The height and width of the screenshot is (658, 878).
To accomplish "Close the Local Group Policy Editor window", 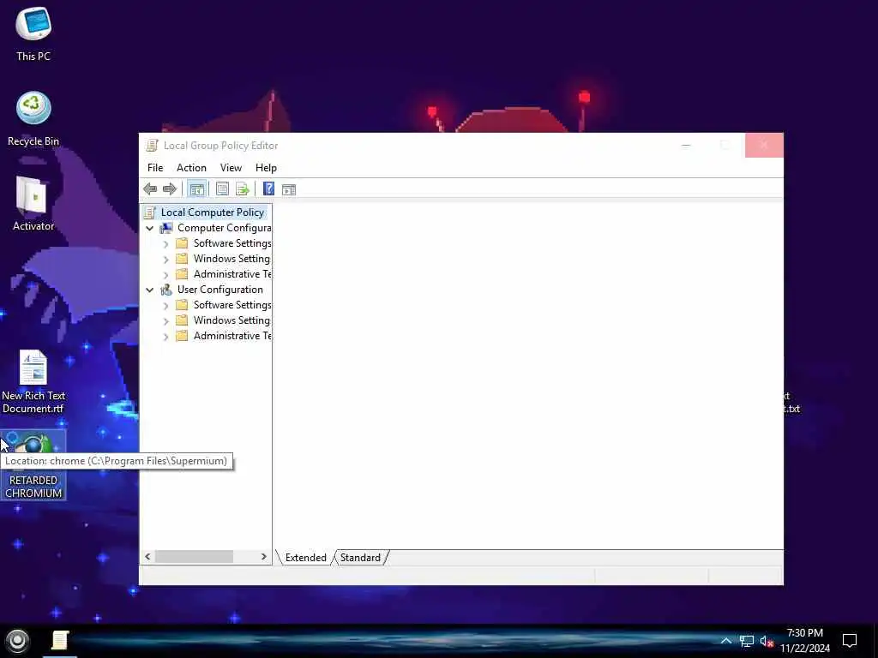I will pos(764,146).
